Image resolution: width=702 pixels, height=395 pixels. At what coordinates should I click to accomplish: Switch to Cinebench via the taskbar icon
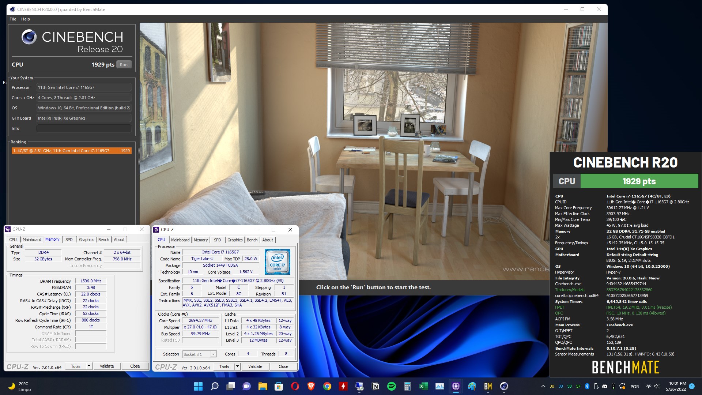coord(504,386)
